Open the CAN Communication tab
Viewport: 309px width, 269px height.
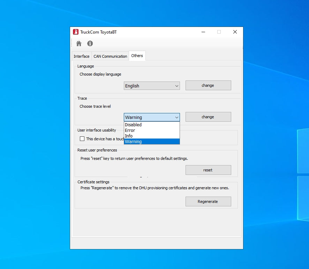[x=110, y=56]
